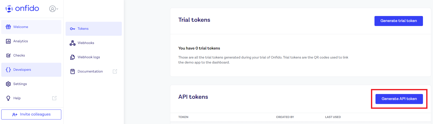Viewport: 433px width, 124px height.
Task: Click the Webhook logs icon
Action: tap(73, 57)
